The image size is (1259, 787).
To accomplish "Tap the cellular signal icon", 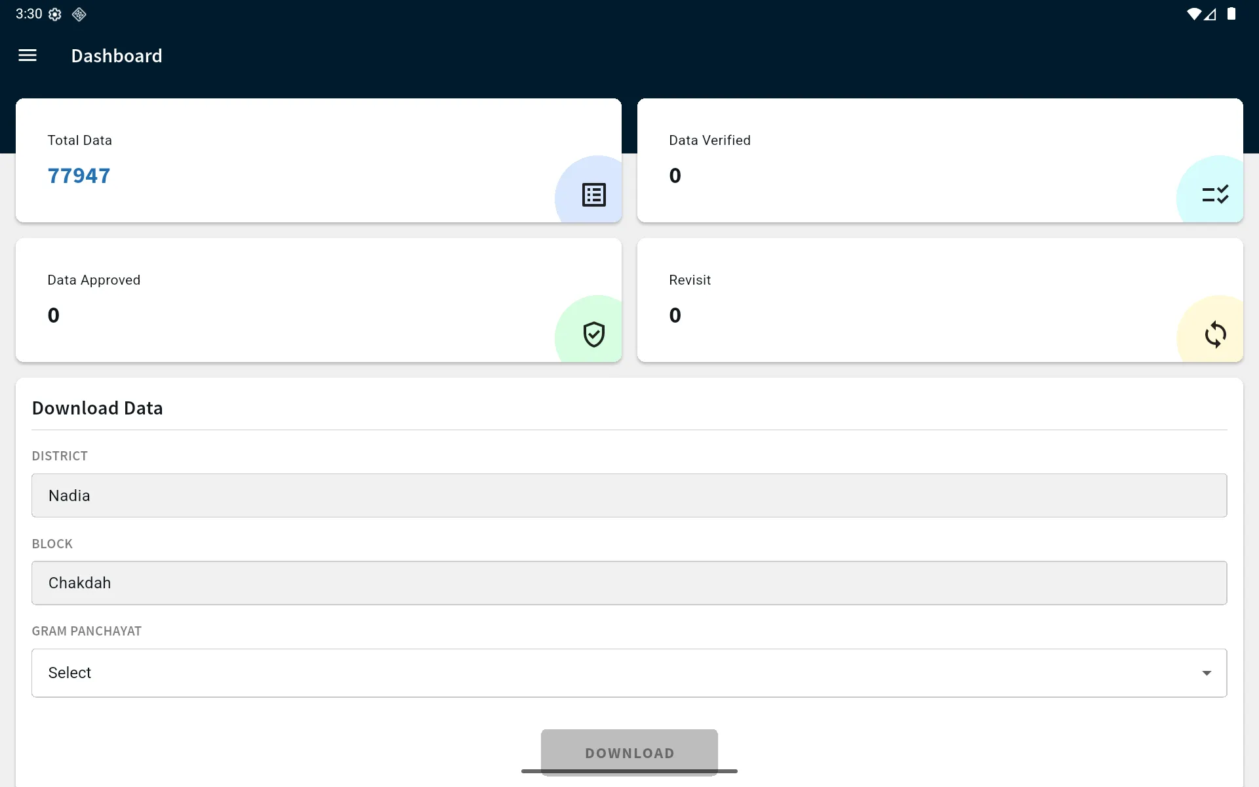I will click(x=1210, y=14).
